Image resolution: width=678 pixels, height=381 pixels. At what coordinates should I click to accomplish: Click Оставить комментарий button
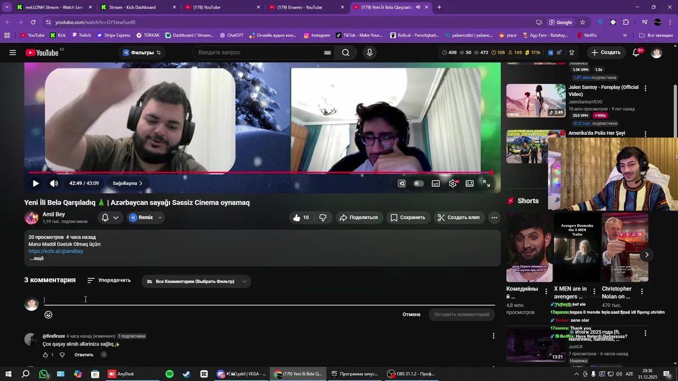pyautogui.click(x=462, y=314)
